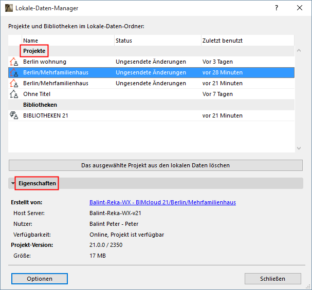Click the Optionen button
The image size is (312, 290).
click(x=40, y=279)
